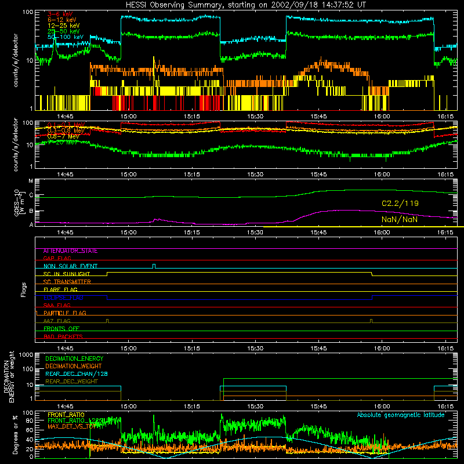Select the yellow 12-25 keV legend label
The width and height of the screenshot is (464, 464).
pos(64,26)
